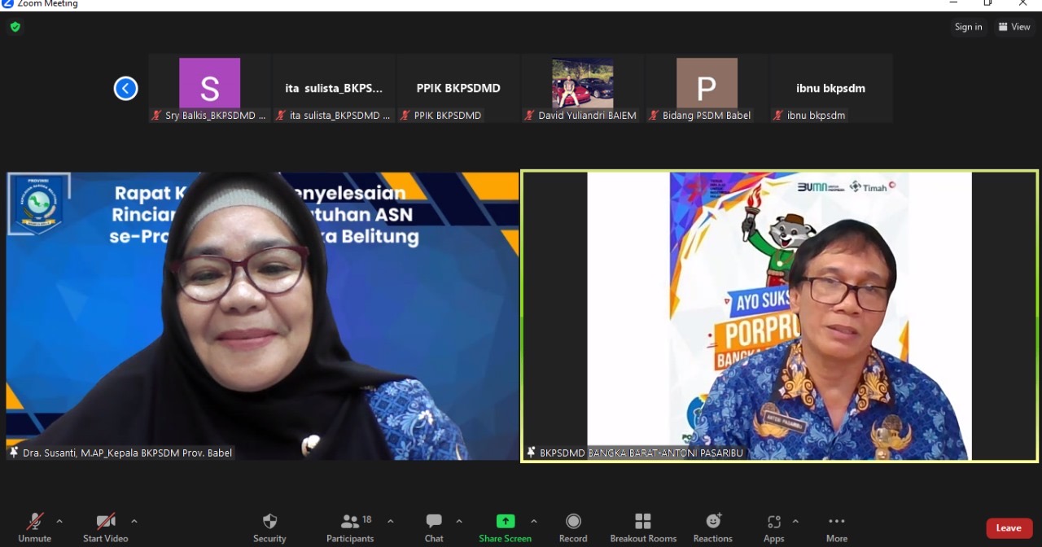Expand the arrow next to Participants
The width and height of the screenshot is (1042, 547).
[x=391, y=521]
